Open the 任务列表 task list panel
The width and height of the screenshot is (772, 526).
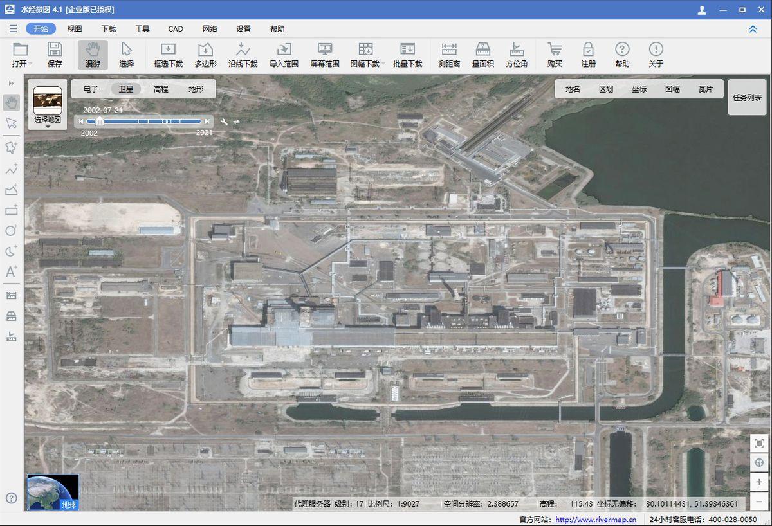click(747, 98)
